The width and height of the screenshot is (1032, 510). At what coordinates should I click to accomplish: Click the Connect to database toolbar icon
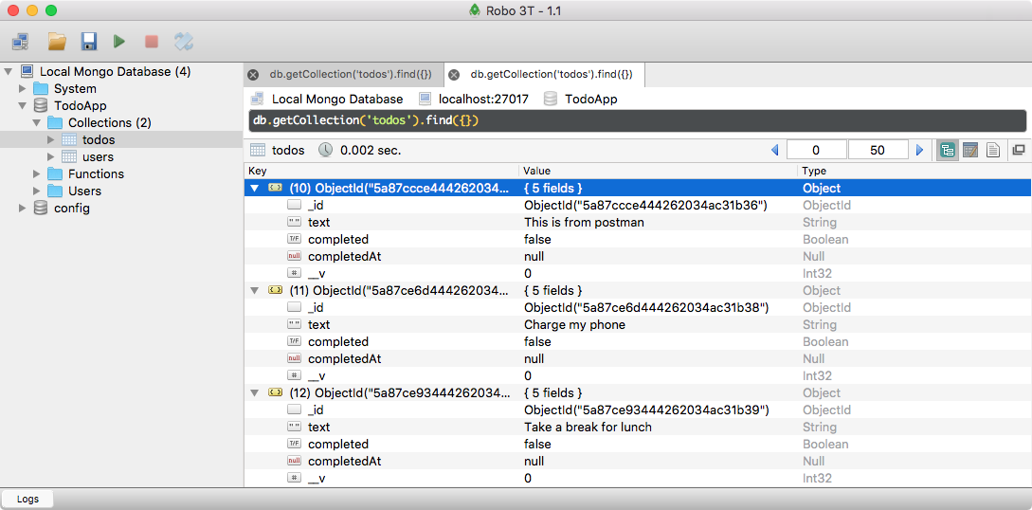coord(20,42)
